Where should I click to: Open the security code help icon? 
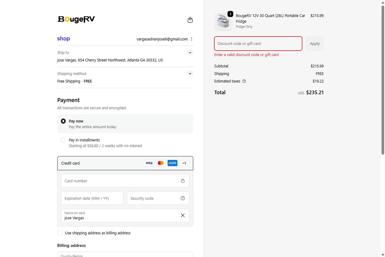point(183,198)
